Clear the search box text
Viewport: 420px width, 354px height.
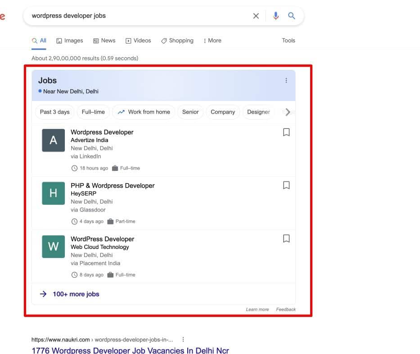[x=256, y=16]
